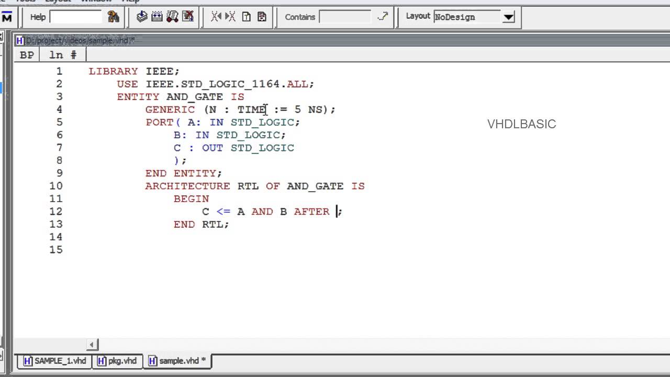The image size is (670, 377).
Task: Click the Break simulation icon with red X
Action: pos(188,17)
